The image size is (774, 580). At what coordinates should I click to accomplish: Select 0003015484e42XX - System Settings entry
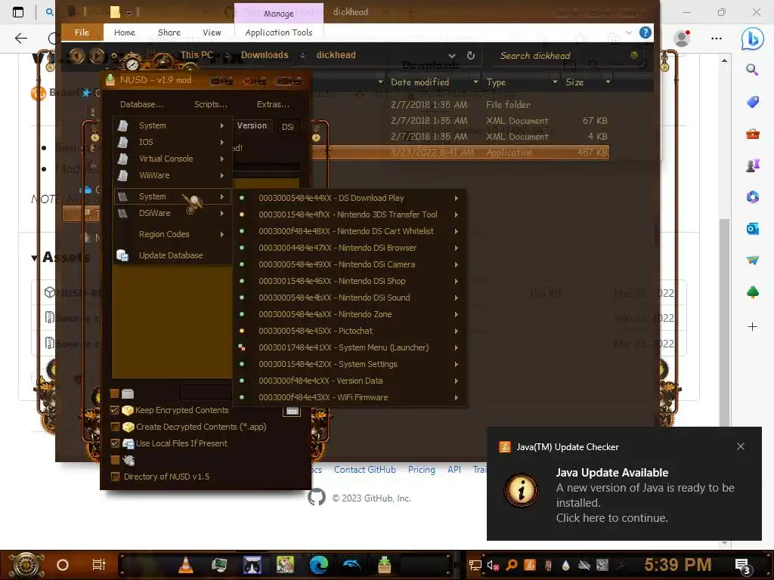[x=349, y=365]
